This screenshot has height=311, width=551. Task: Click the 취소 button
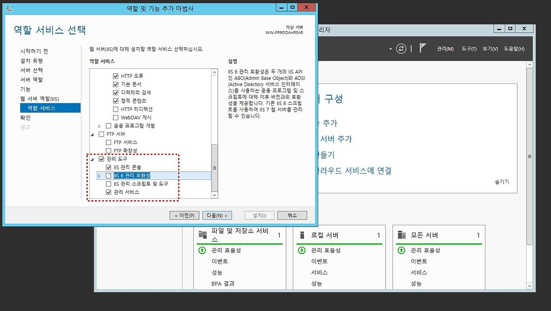292,215
